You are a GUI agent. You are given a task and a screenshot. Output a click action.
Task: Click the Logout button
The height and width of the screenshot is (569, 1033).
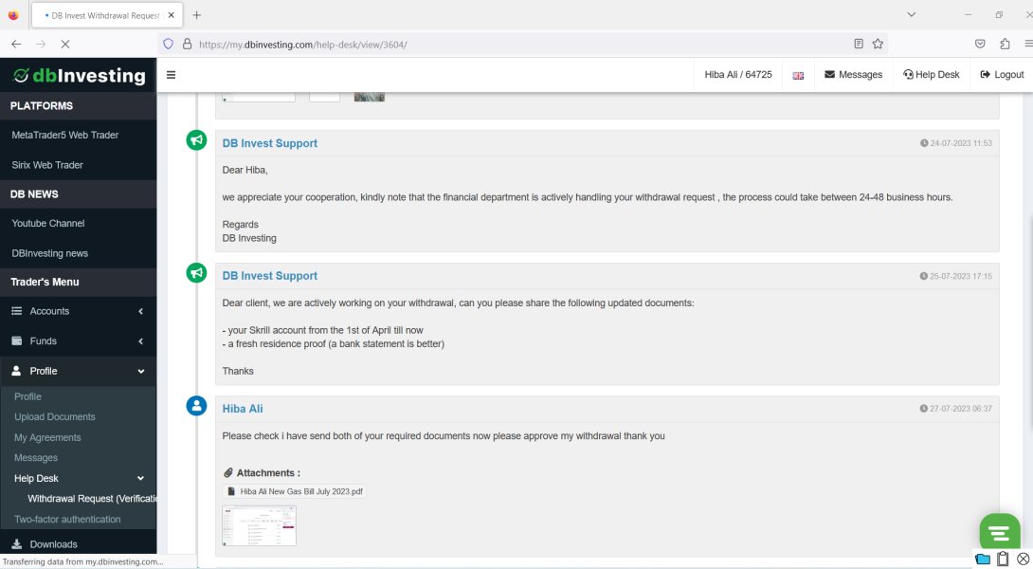coord(1002,75)
